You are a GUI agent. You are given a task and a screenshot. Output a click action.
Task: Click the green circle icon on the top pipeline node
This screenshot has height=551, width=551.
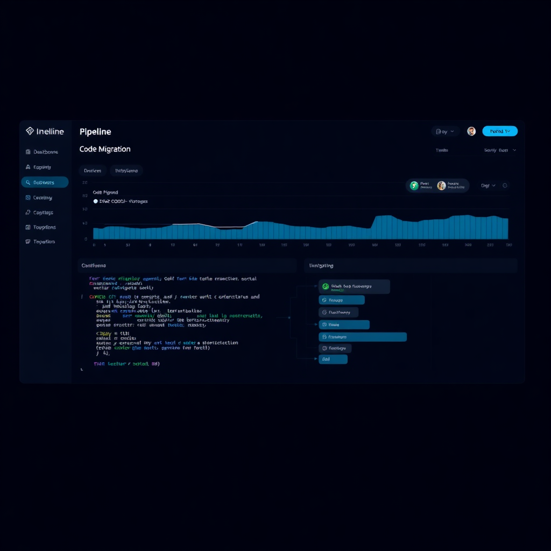coord(326,286)
